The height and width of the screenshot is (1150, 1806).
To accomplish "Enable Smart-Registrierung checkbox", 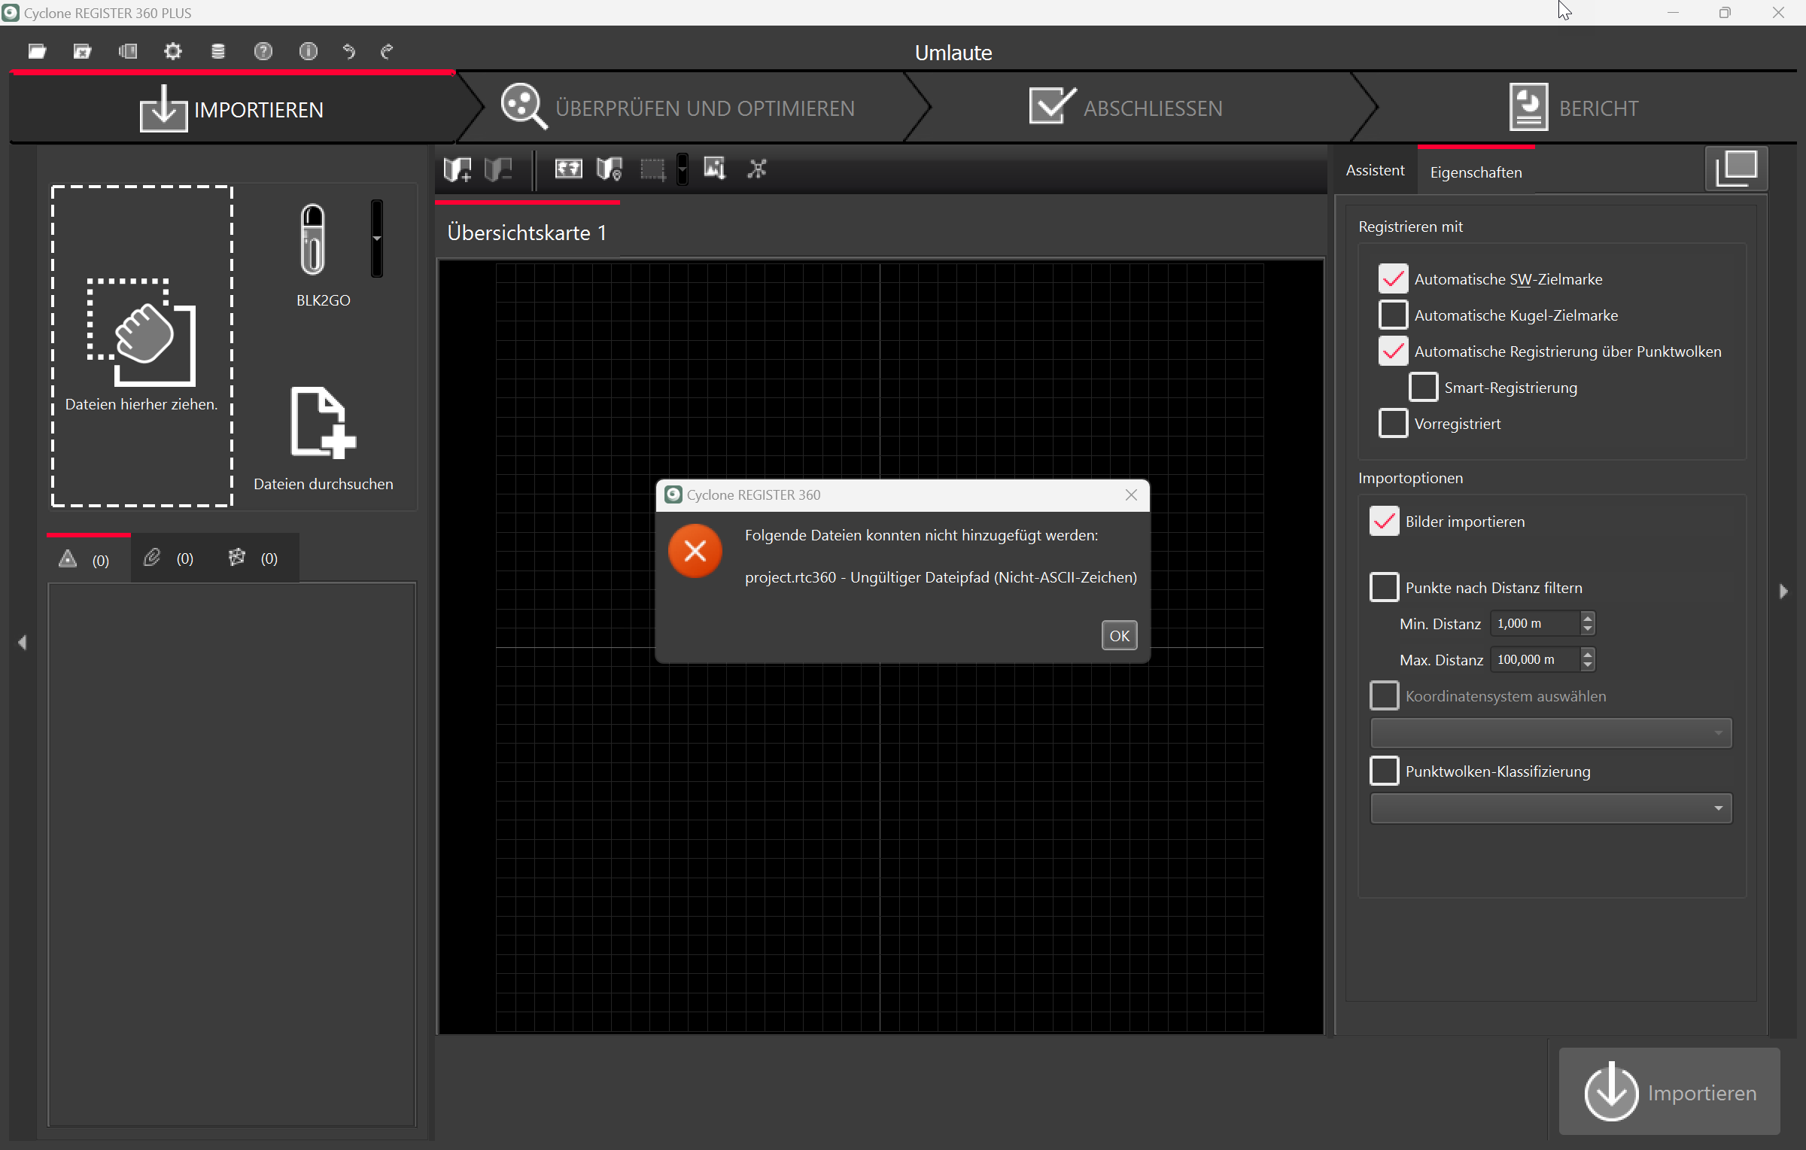I will 1423,387.
